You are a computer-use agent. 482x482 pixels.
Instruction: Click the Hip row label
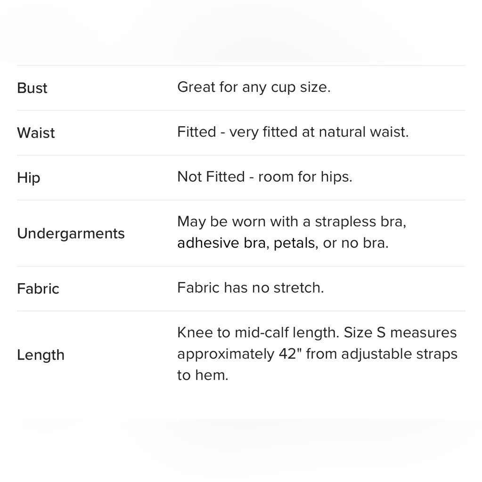pos(28,178)
